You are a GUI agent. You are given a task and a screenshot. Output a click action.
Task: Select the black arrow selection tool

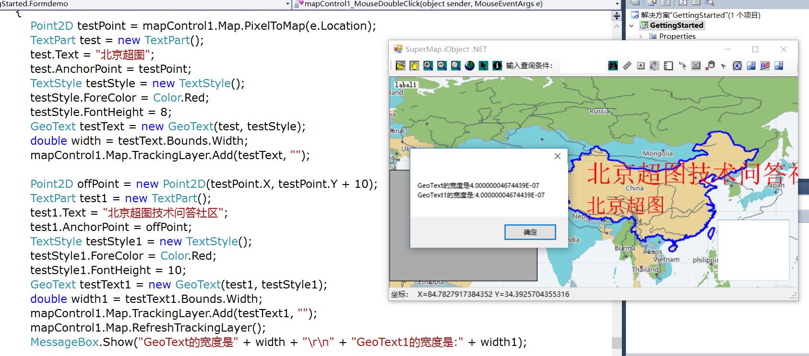click(x=483, y=66)
